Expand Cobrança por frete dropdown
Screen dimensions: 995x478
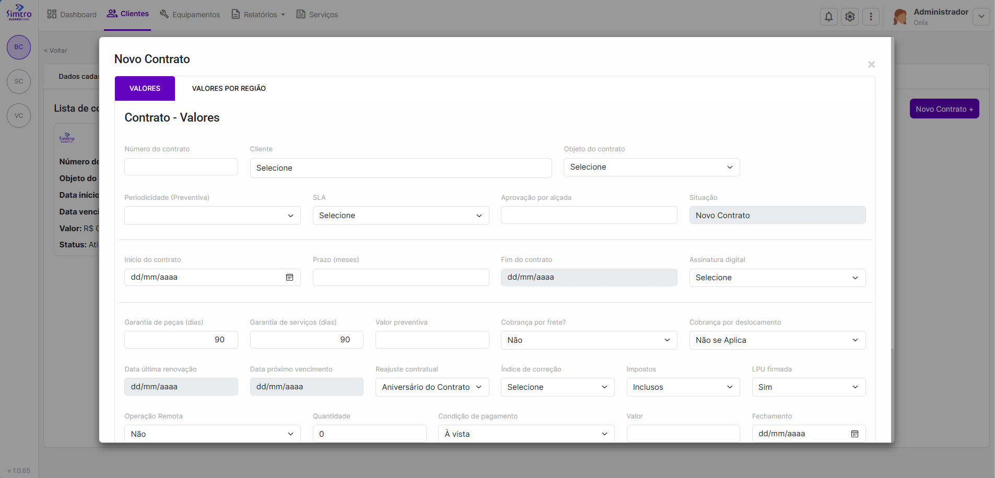click(589, 340)
